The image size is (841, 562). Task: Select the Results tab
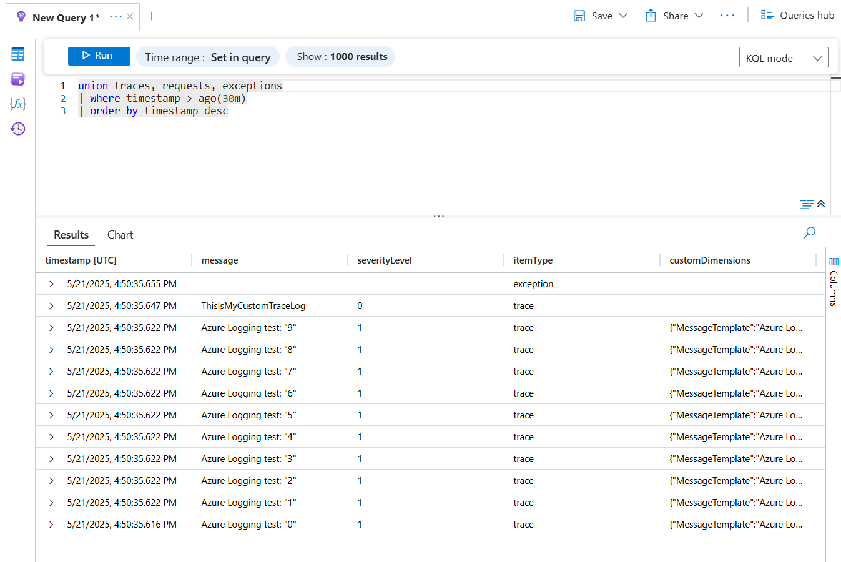(x=71, y=235)
